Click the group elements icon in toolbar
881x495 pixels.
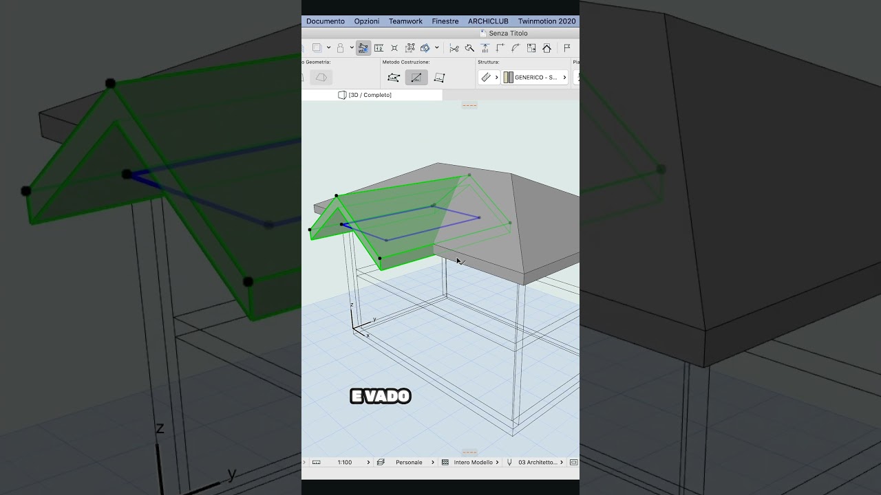click(410, 48)
